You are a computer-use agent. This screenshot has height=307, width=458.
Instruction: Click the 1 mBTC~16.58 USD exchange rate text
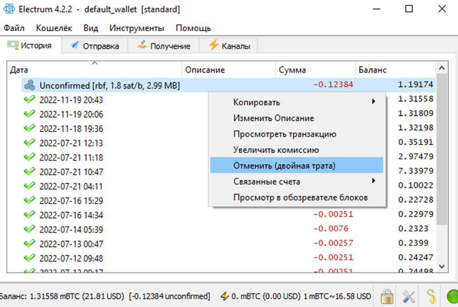click(337, 296)
